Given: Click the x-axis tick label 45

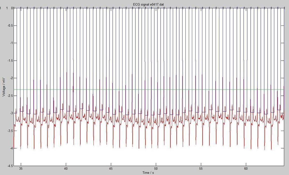Looking at the screenshot, I should click(111, 169).
